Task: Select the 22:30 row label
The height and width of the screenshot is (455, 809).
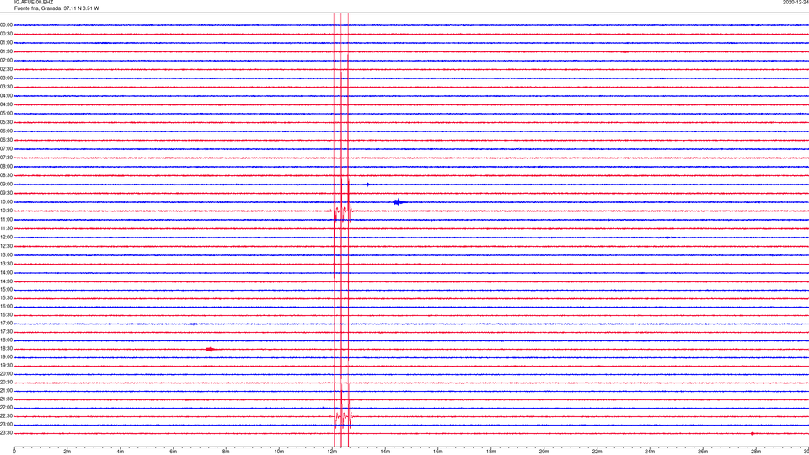Action: [6, 415]
